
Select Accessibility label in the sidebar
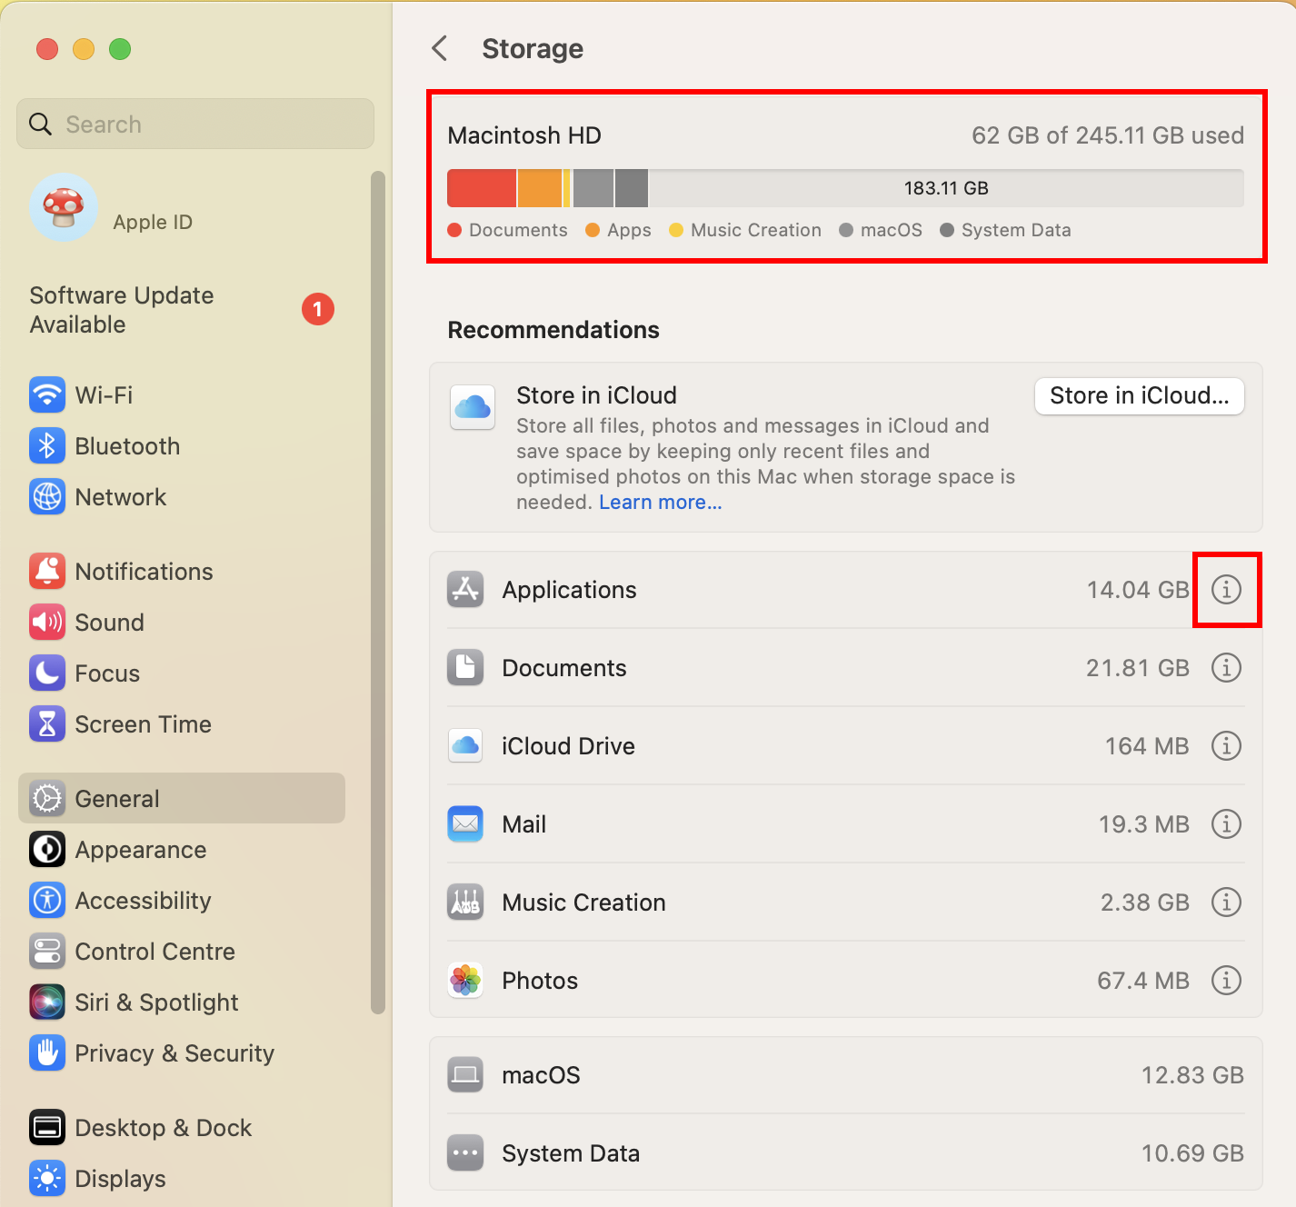144,901
